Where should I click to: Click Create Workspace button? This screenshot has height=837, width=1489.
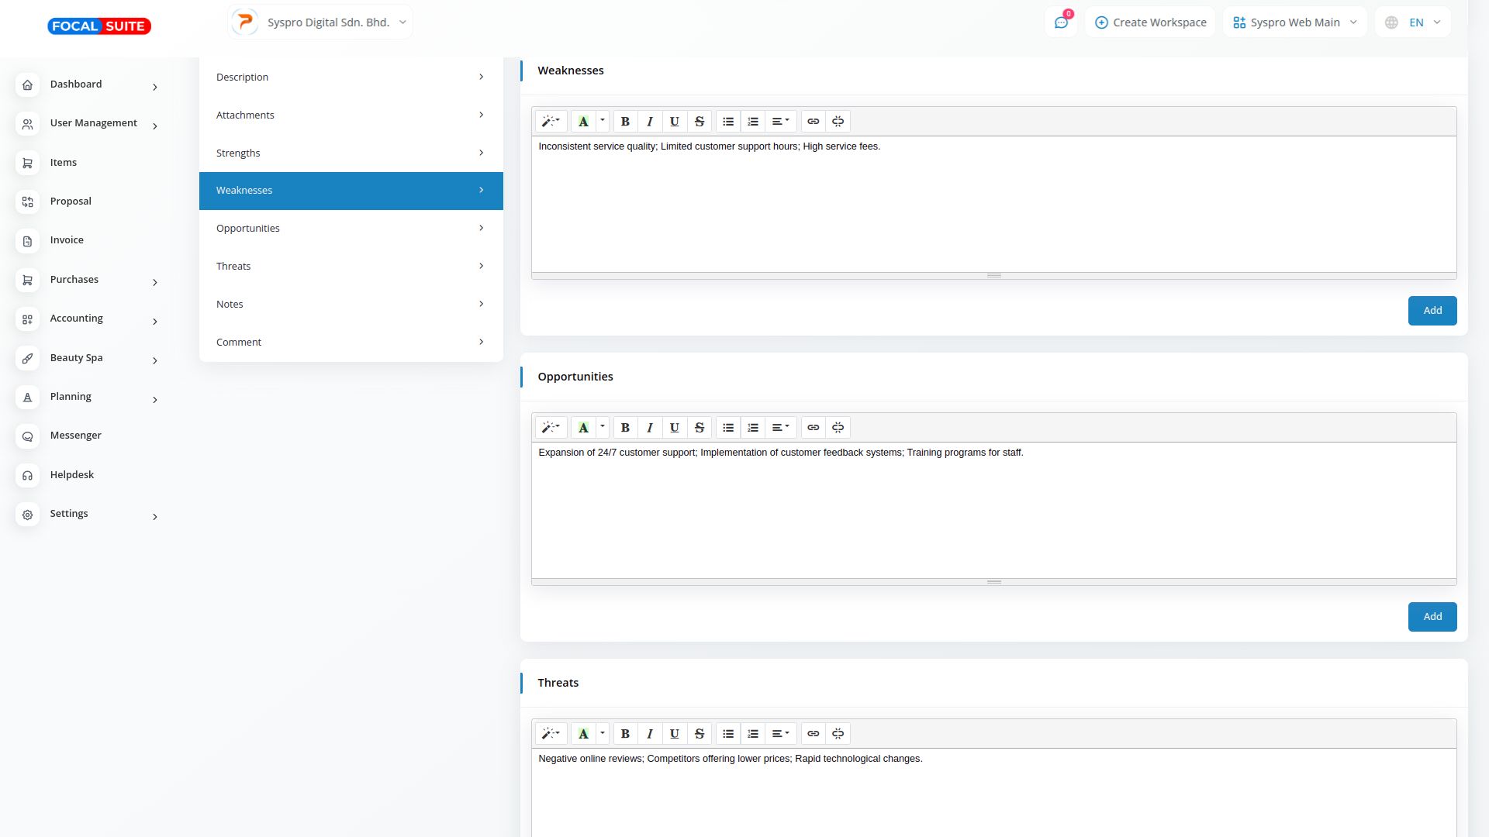(x=1150, y=22)
